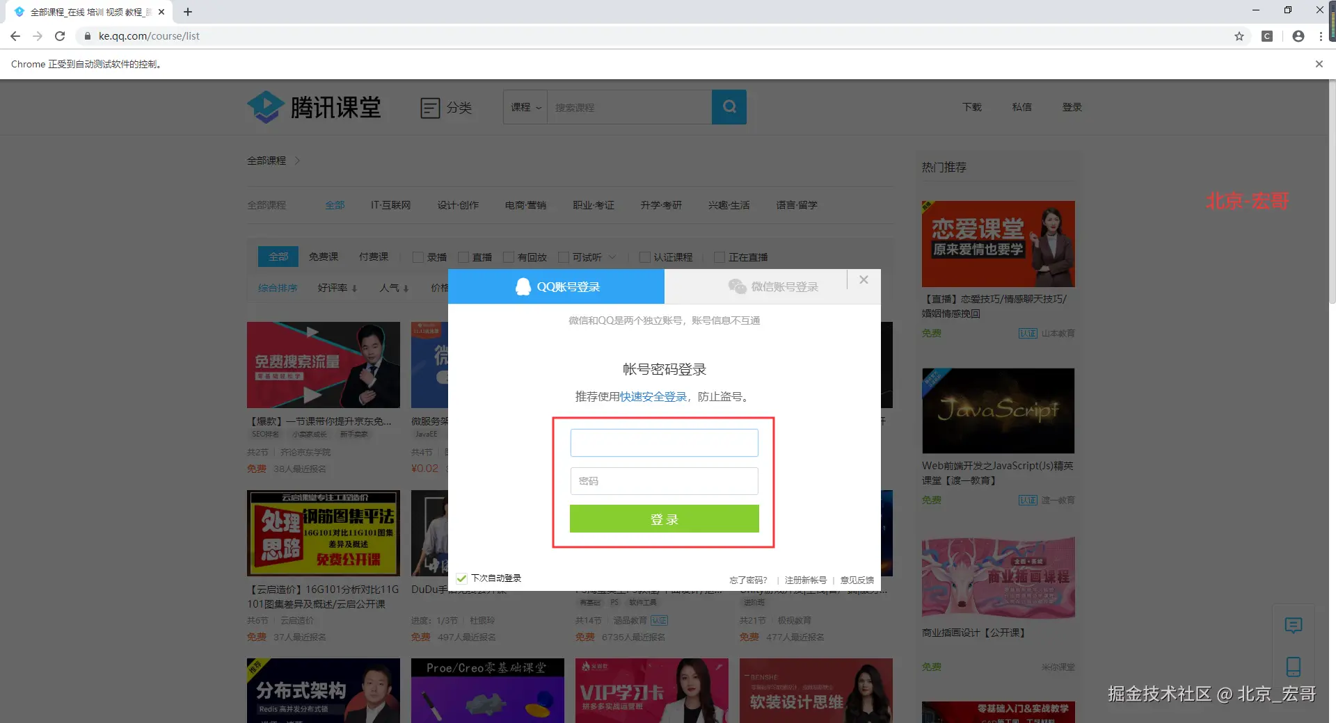
Task: Reload the page in Chrome
Action: pyautogui.click(x=60, y=36)
